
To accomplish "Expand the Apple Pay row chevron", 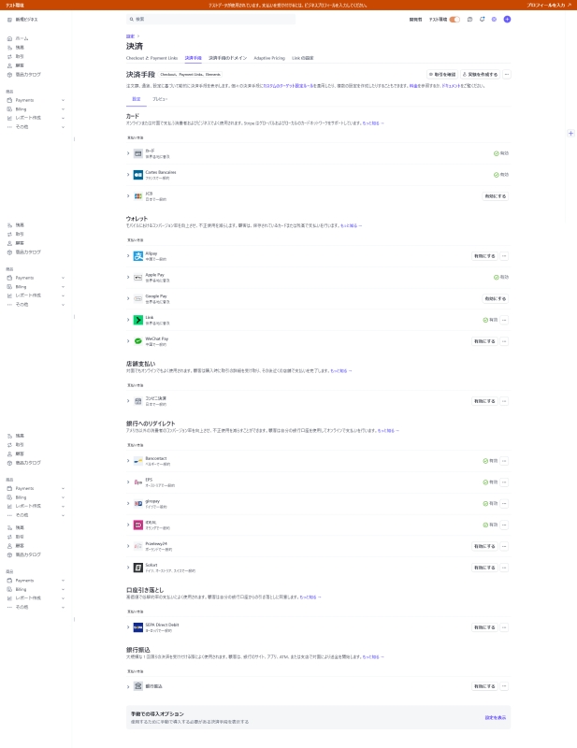I will (x=128, y=277).
